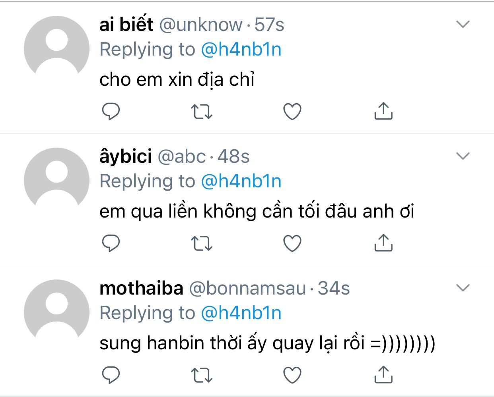This screenshot has width=494, height=397.
Task: Retweet the tweet by @abc
Action: pyautogui.click(x=202, y=243)
